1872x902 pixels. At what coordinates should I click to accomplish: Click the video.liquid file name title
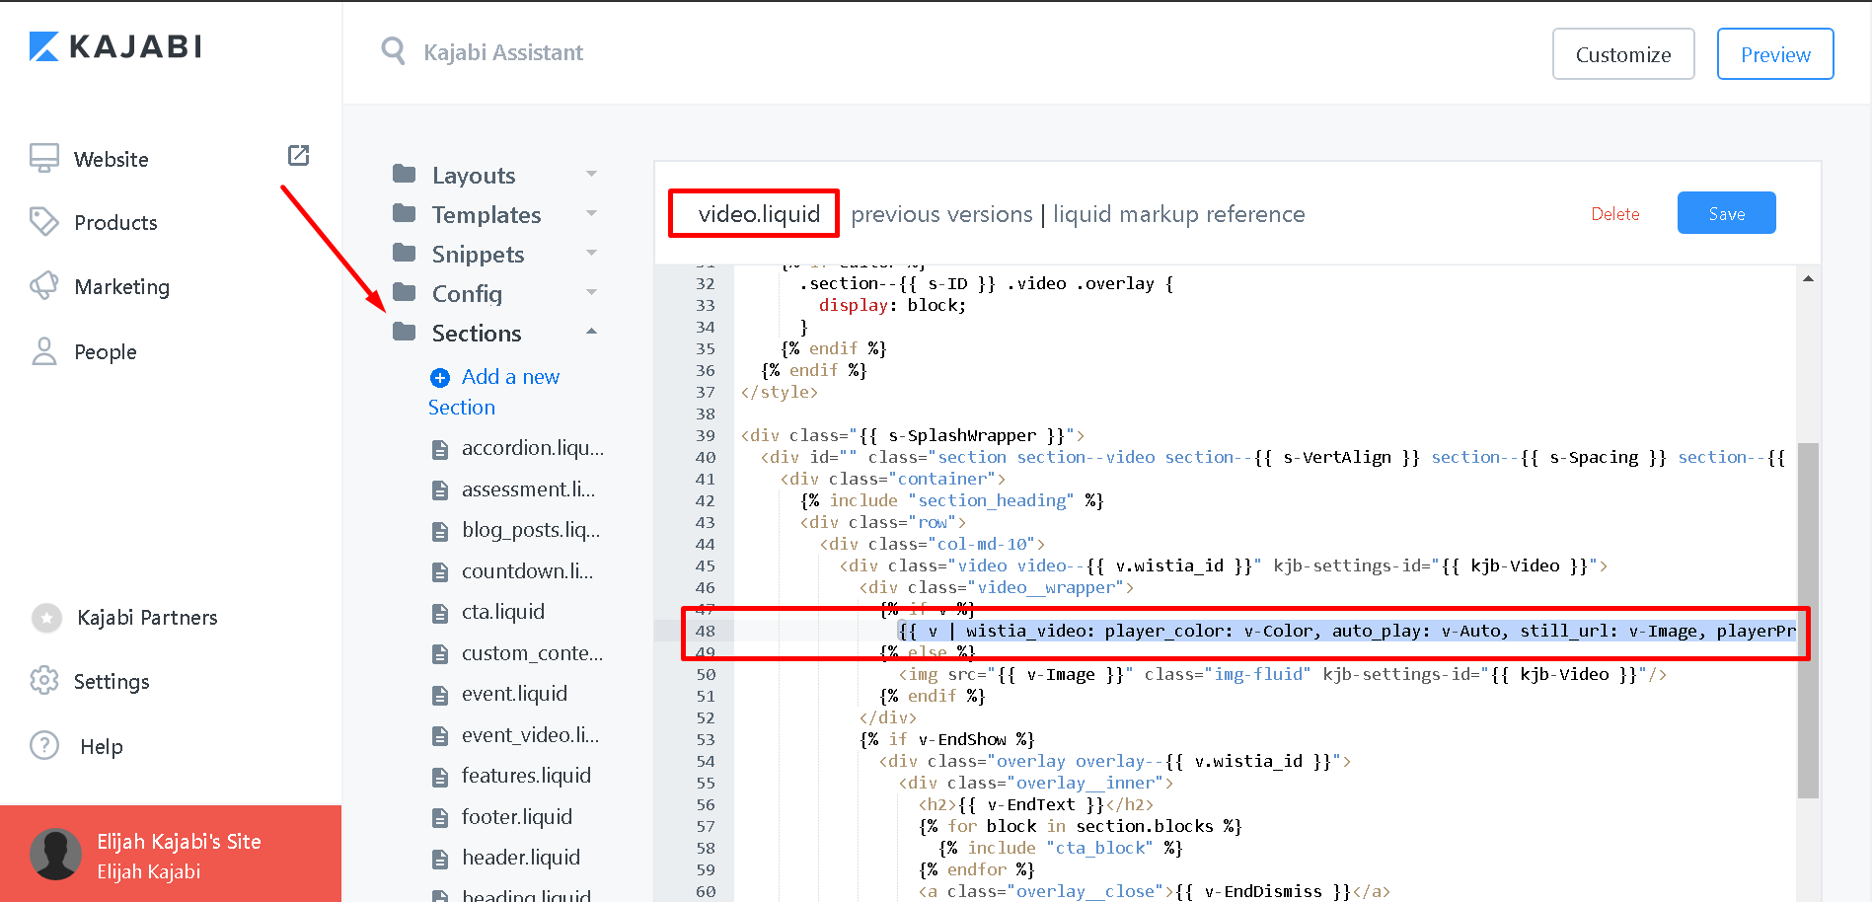click(x=759, y=214)
